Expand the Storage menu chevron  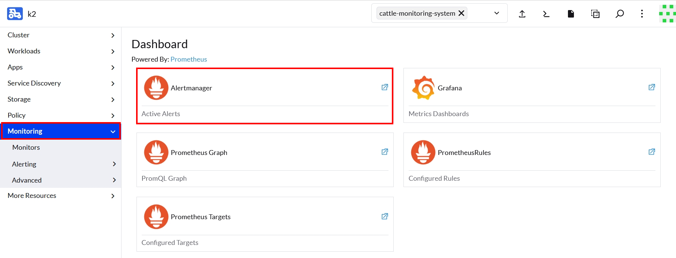tap(113, 99)
